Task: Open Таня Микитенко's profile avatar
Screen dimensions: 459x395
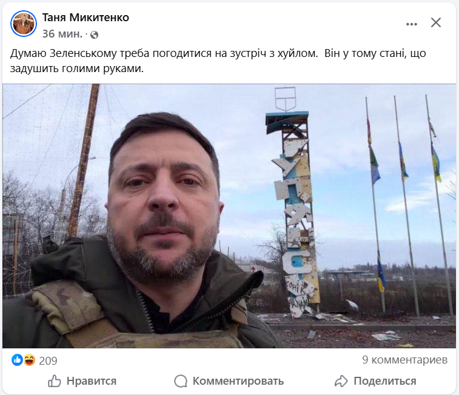Action: point(24,24)
